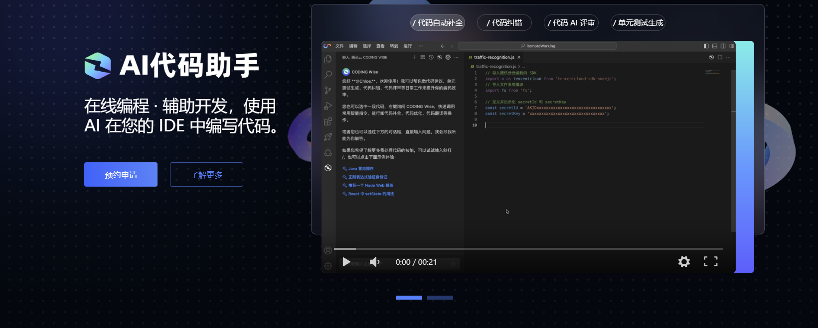This screenshot has height=328, width=818.
Task: Click the RemoteWorking search box
Action: click(x=537, y=46)
